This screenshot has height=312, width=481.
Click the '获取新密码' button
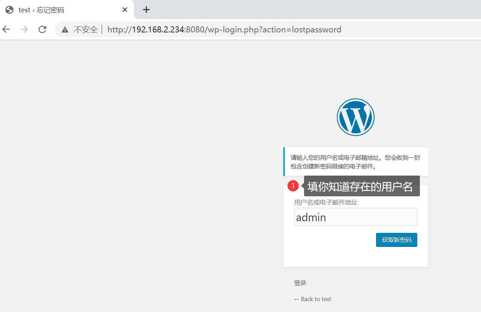[x=396, y=240]
